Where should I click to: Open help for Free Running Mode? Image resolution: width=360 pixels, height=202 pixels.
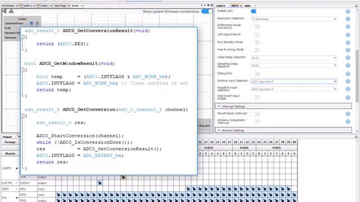(x=348, y=50)
